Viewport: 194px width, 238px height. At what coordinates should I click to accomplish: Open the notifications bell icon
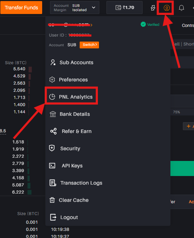click(x=181, y=8)
